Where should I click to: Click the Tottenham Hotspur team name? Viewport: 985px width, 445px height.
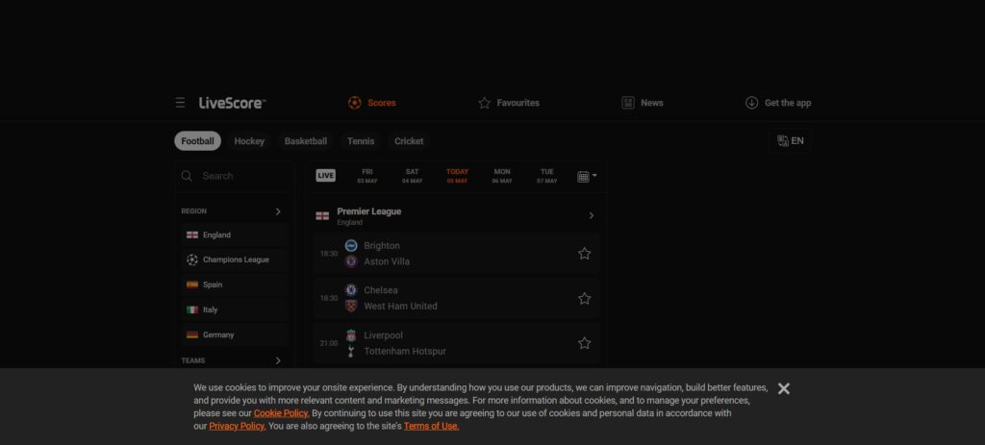(x=405, y=352)
